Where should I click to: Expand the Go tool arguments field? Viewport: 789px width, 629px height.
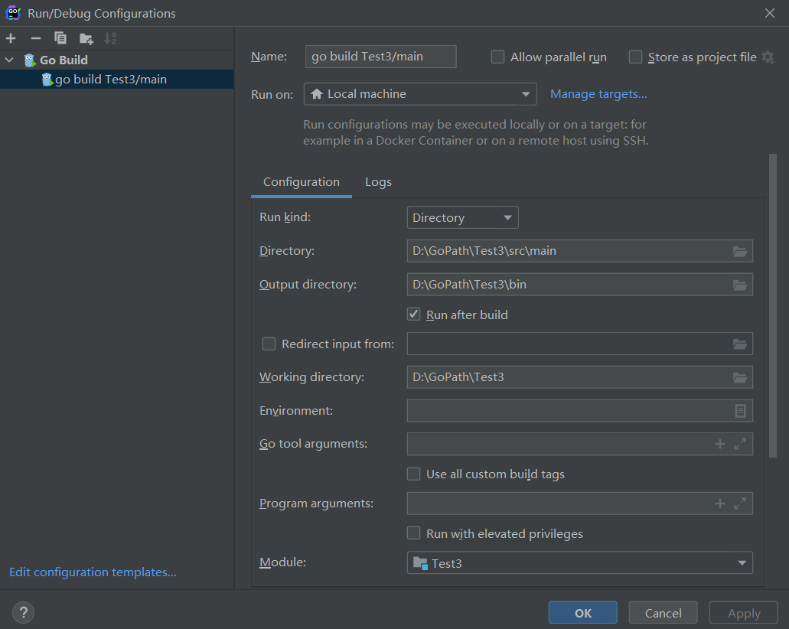click(740, 444)
